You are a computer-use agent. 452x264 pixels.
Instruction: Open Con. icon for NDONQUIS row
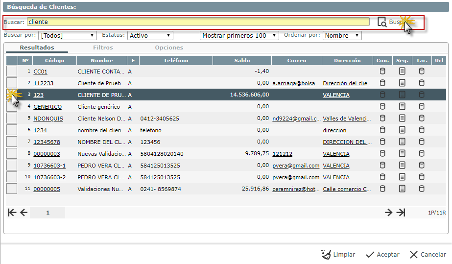coord(382,118)
